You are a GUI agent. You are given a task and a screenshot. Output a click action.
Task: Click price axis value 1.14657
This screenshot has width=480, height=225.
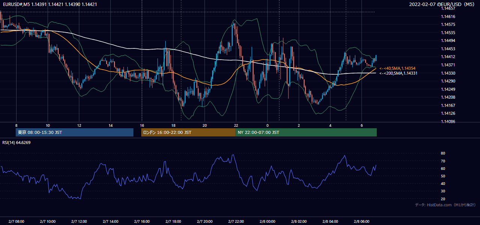448,8
